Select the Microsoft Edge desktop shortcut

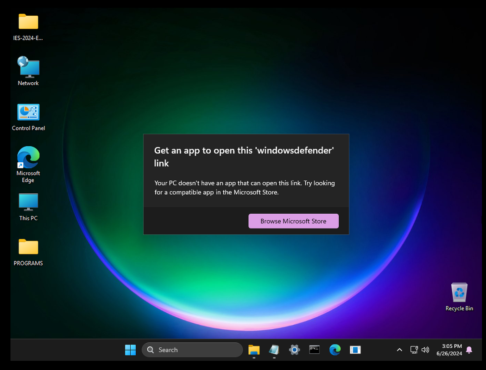(28, 165)
